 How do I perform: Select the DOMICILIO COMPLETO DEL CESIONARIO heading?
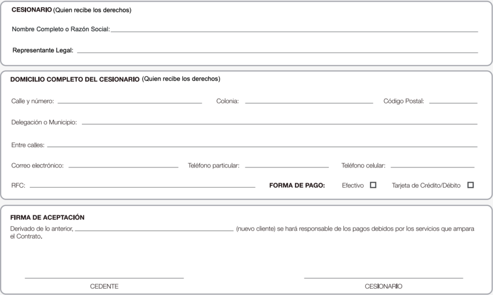click(x=75, y=79)
